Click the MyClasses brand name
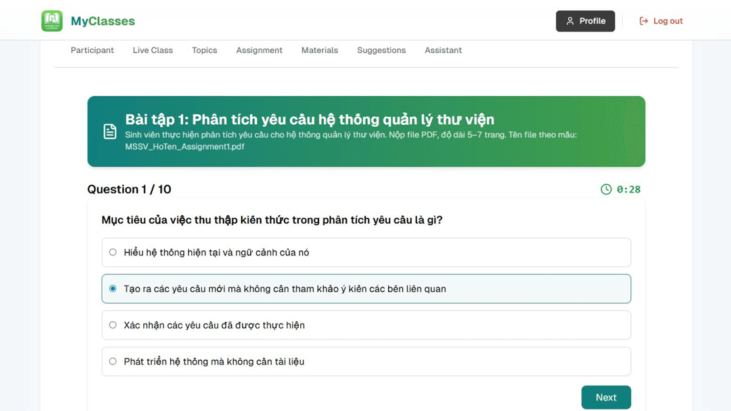 (102, 21)
